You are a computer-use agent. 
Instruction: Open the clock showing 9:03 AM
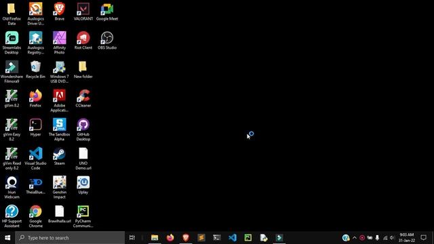407,238
